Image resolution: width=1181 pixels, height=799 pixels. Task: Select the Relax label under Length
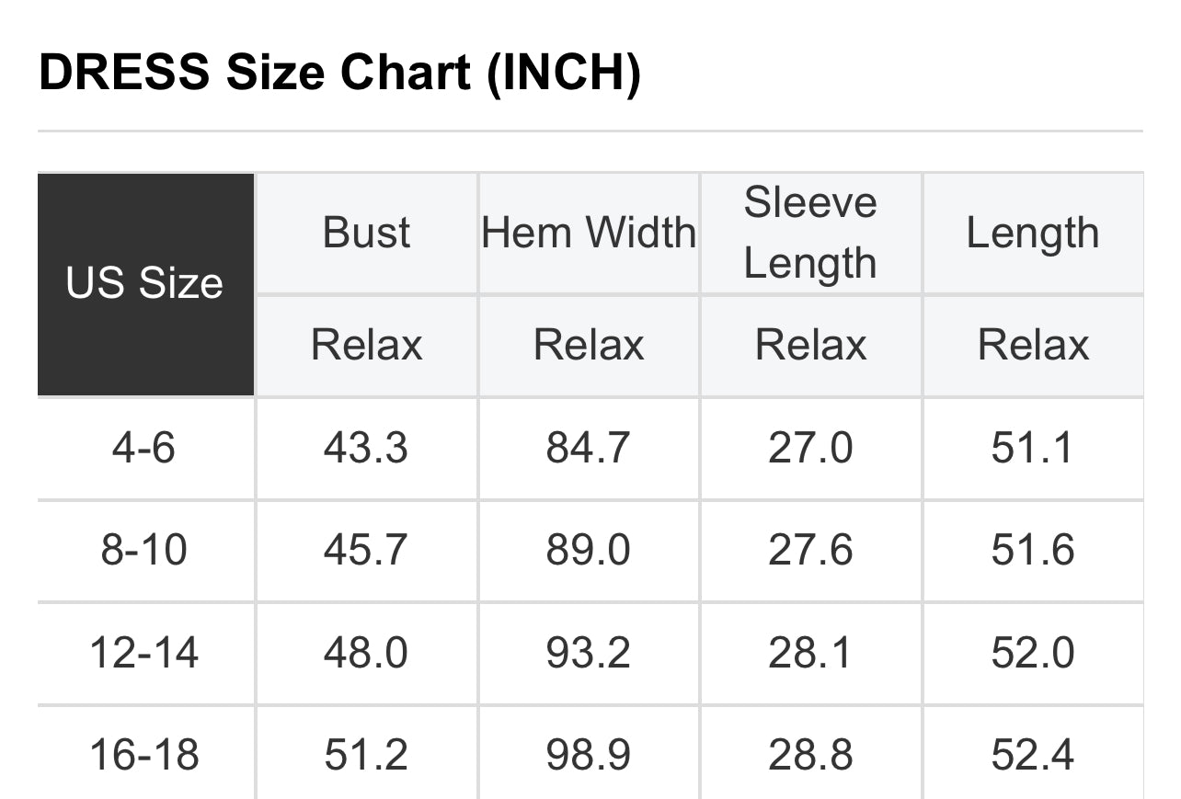point(1033,346)
